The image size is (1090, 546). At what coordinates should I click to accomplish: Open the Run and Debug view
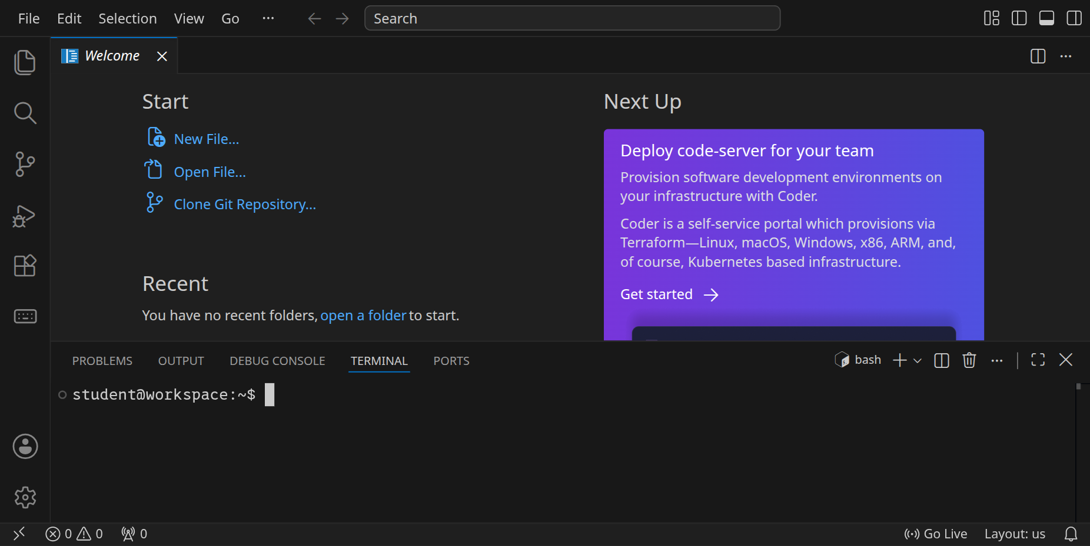click(x=25, y=216)
